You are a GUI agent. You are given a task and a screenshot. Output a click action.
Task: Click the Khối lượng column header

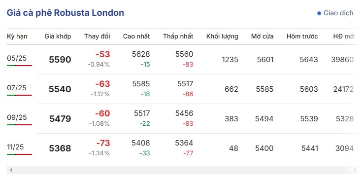tap(222, 36)
